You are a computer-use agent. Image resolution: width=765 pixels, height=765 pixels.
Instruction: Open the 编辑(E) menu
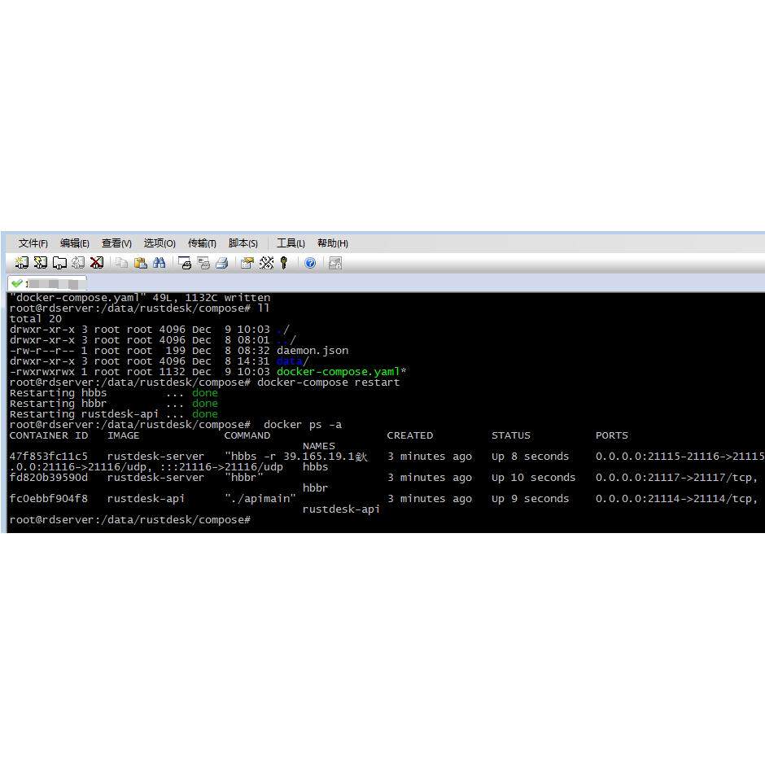coord(75,243)
